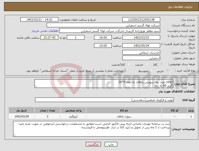Viewport: 199px width, 151px height.
Task: Click the شماره نیاز label
Action: point(188,20)
